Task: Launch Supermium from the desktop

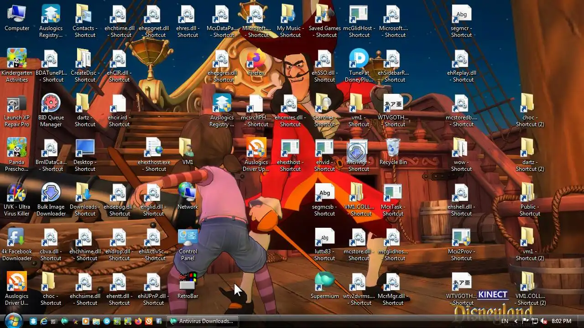Action: coord(324,286)
